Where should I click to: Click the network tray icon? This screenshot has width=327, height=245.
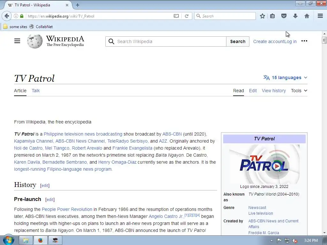[287, 241]
